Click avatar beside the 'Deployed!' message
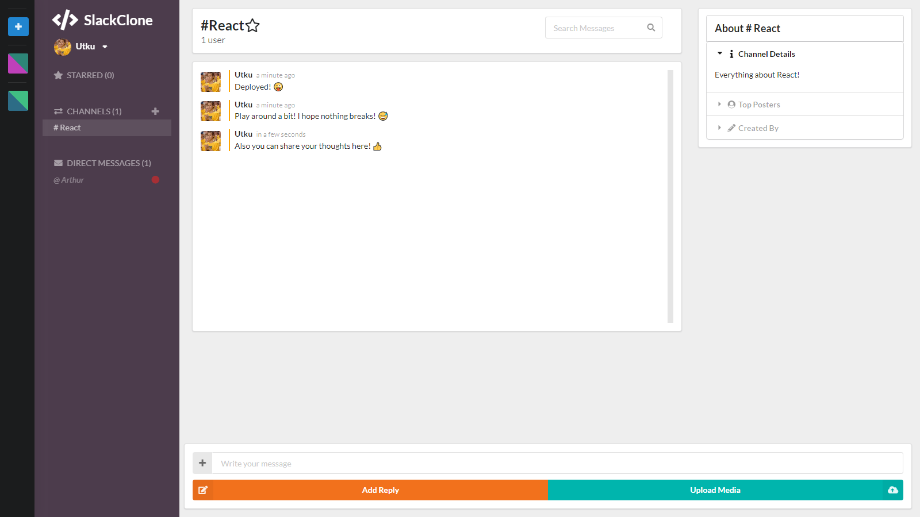Viewport: 920px width, 517px height. 210,82
